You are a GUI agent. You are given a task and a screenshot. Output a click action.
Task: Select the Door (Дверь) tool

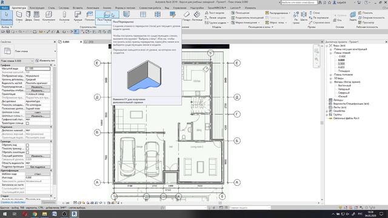point(28,16)
